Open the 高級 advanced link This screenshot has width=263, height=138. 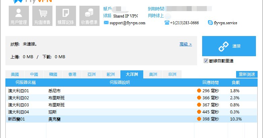186,44
